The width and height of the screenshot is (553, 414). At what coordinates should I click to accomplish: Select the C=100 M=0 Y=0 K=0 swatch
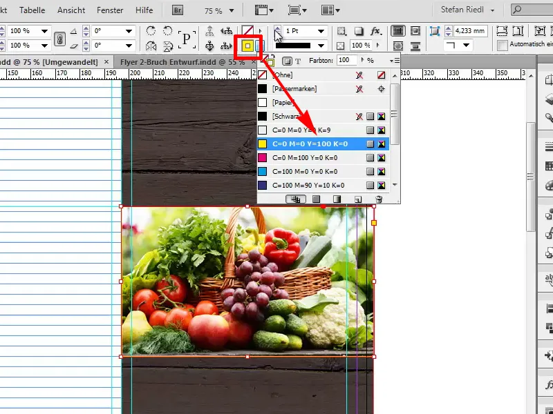323,171
